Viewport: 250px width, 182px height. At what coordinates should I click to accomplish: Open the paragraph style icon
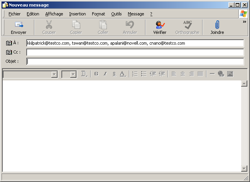[x=84, y=74]
